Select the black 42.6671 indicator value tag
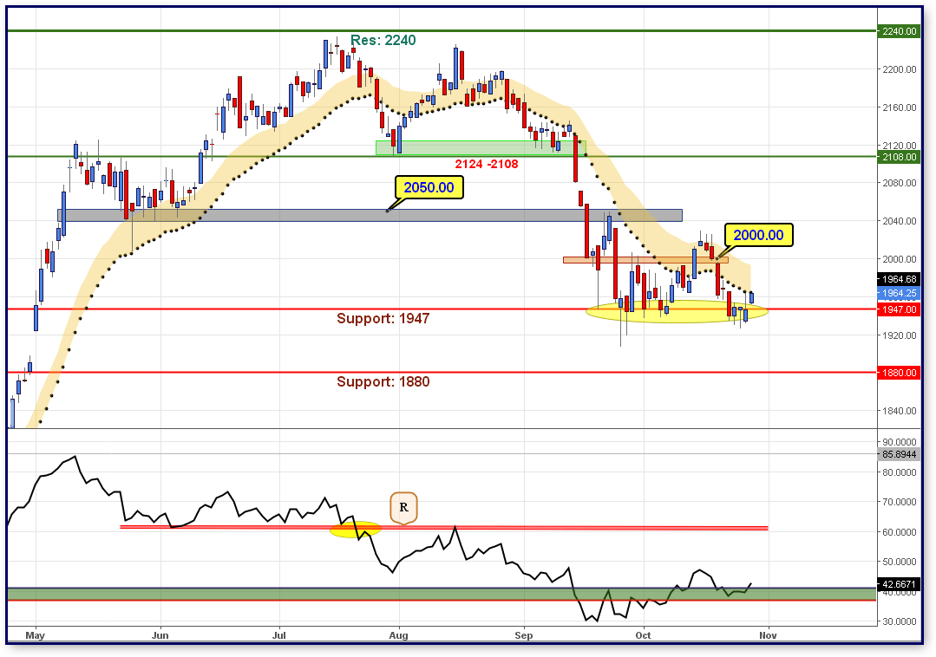 coord(898,585)
